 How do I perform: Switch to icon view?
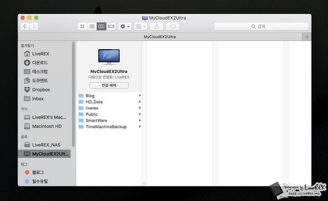pyautogui.click(x=82, y=26)
